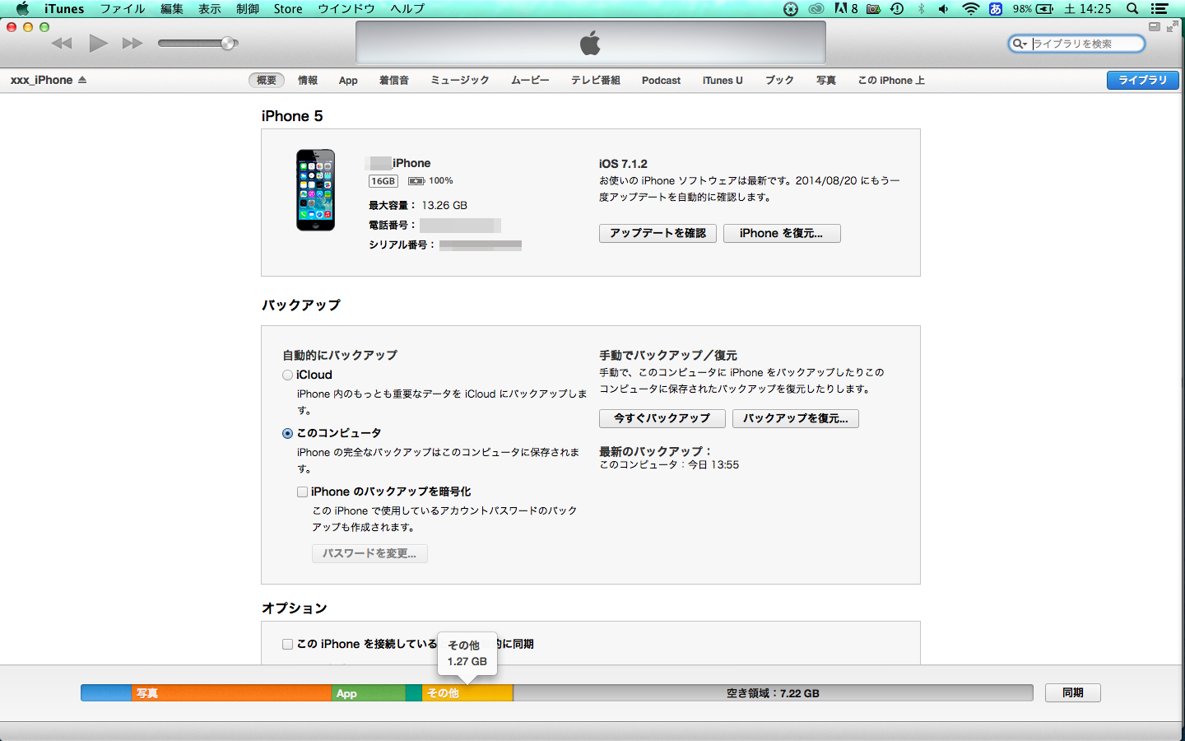Open Spotlight search in menu bar
Viewport: 1185px width, 741px height.
(1132, 9)
